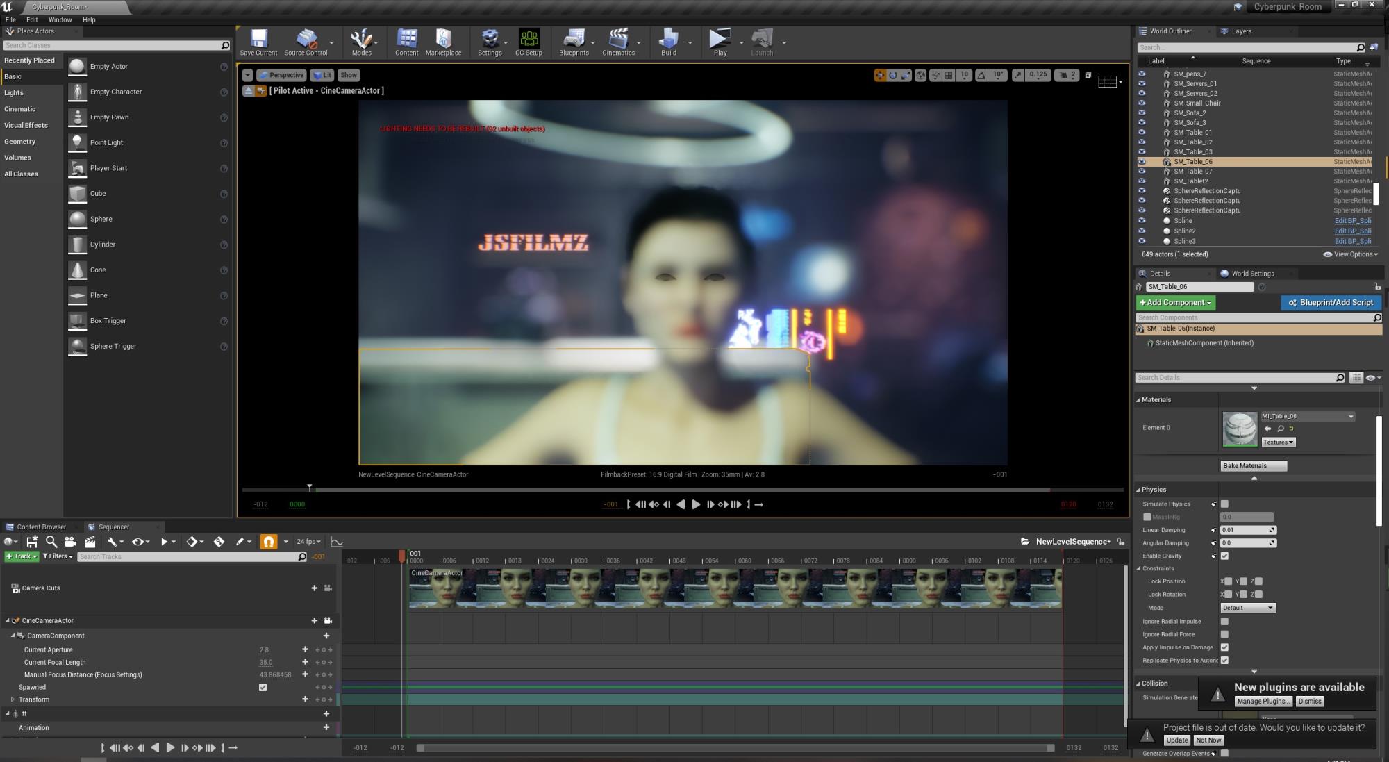Enable Ignore Radial Force checkbox
This screenshot has width=1389, height=762.
coord(1224,634)
